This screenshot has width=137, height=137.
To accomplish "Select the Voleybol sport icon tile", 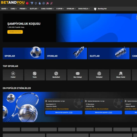I will pyautogui.click(x=99, y=75).
